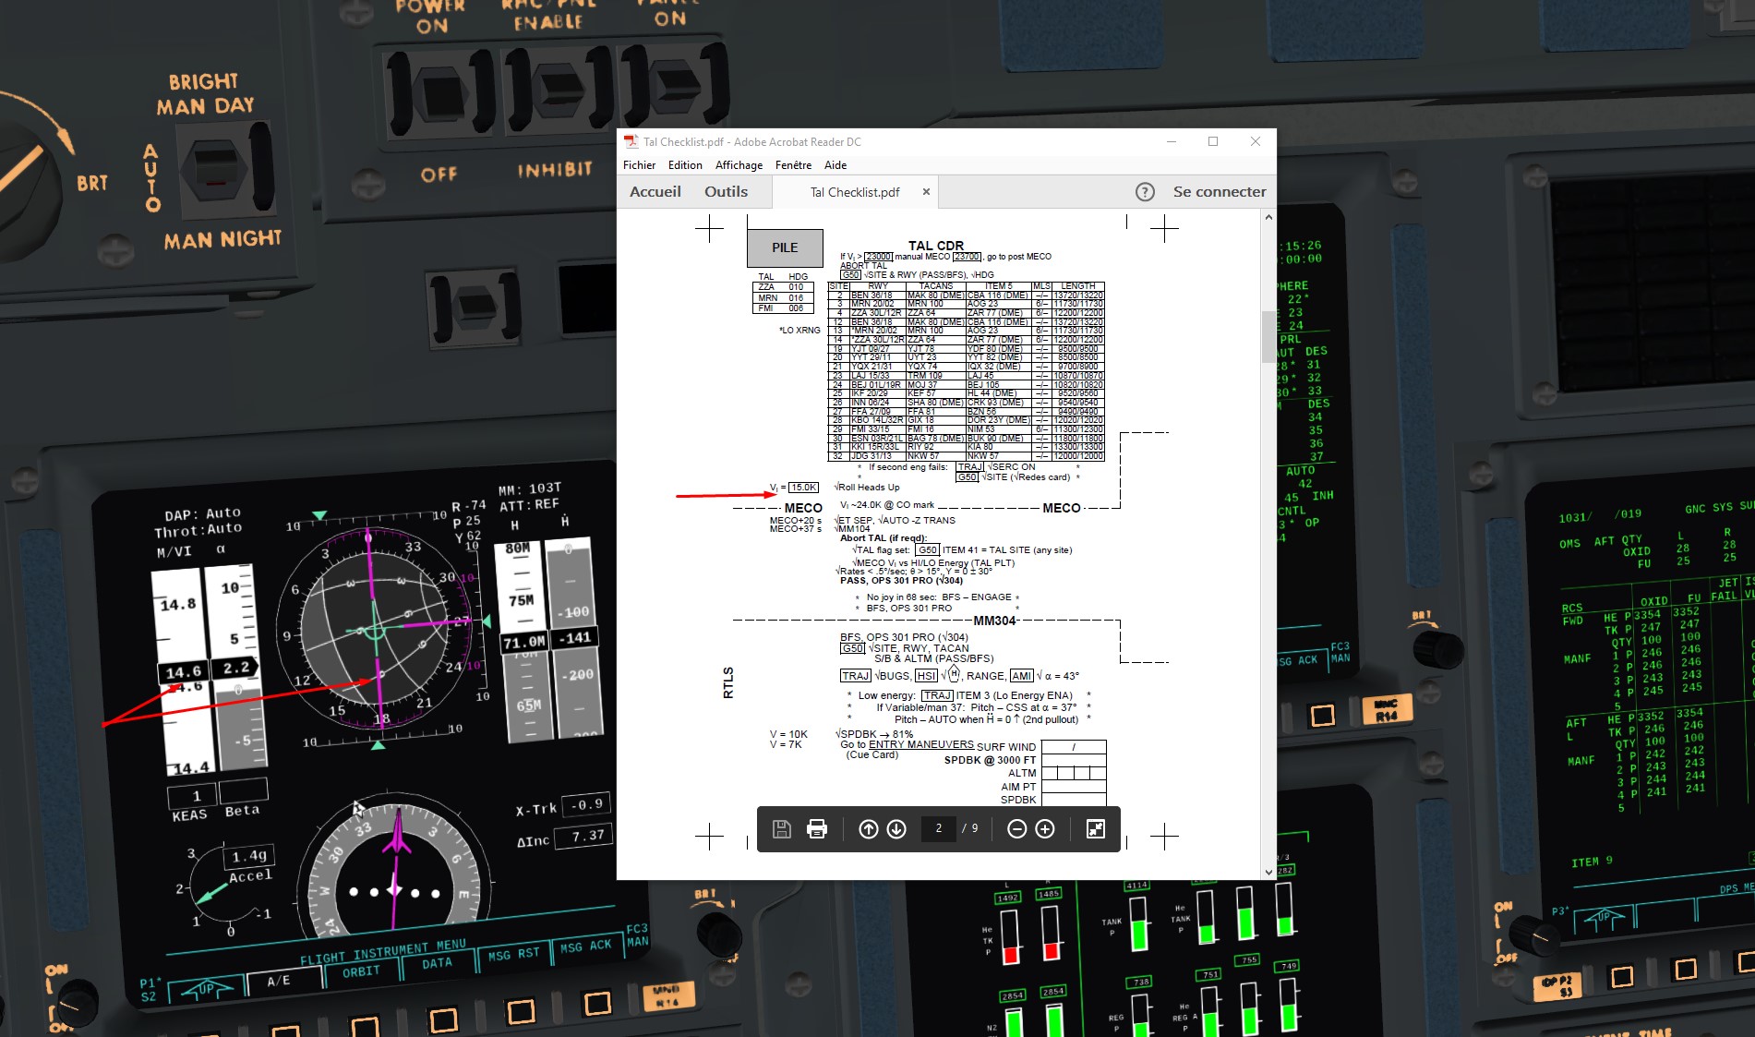1755x1037 pixels.
Task: Zoom in with the plus icon
Action: pos(1045,829)
